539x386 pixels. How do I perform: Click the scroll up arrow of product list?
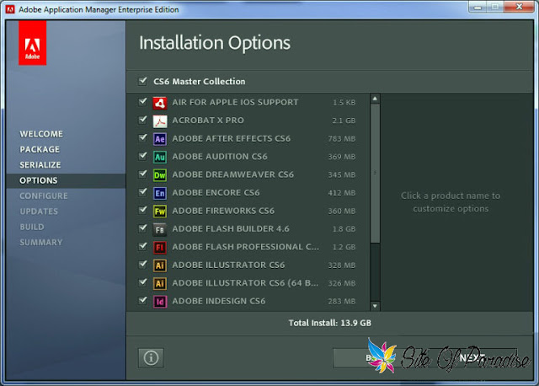pos(375,99)
